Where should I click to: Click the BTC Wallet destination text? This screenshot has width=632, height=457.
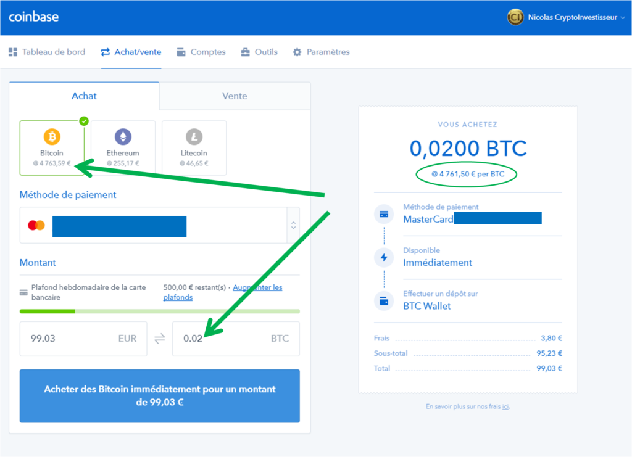(427, 306)
